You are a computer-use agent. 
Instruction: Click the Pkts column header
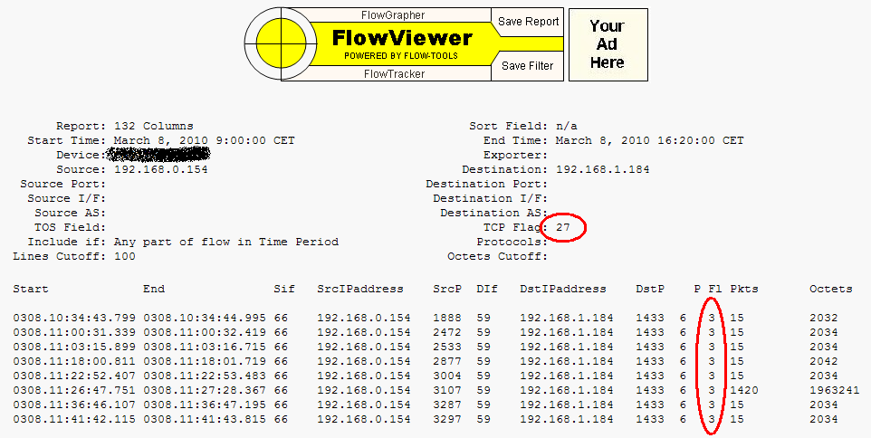tap(744, 289)
